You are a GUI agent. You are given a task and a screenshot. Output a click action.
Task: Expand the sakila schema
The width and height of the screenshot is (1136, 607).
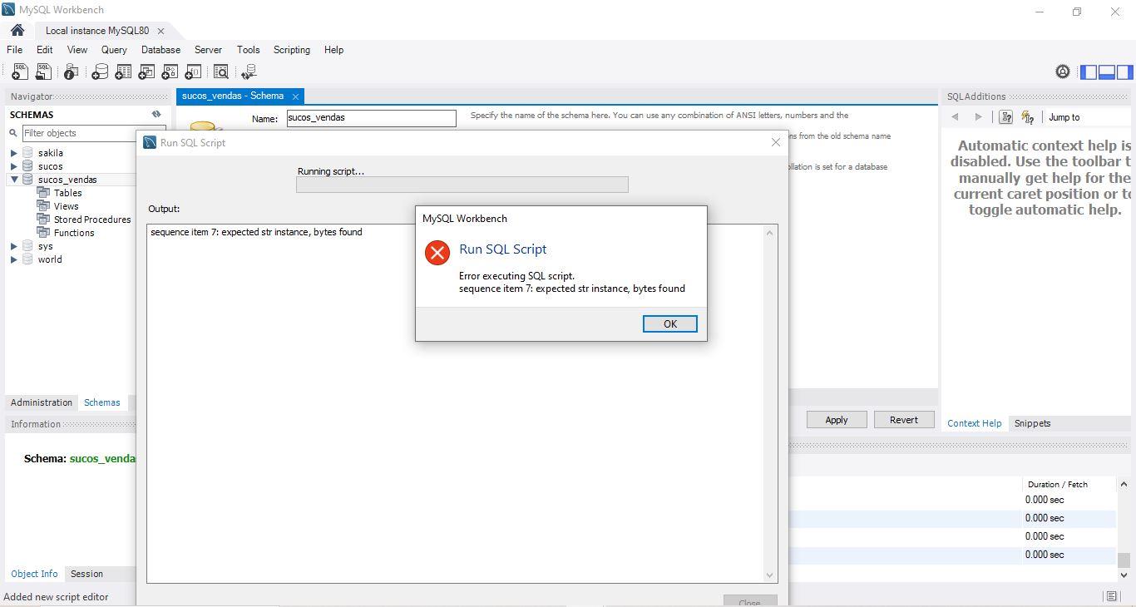tap(14, 153)
